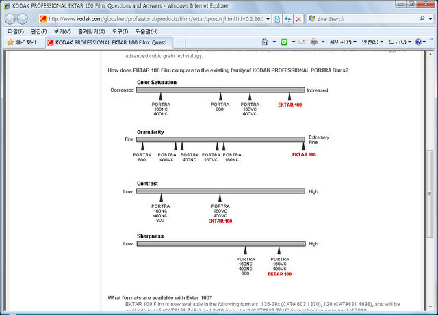Click the Color Saturation heading
Viewport: 438px width, 315px height.
point(157,82)
